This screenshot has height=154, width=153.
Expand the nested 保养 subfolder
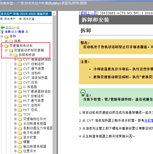(6, 41)
